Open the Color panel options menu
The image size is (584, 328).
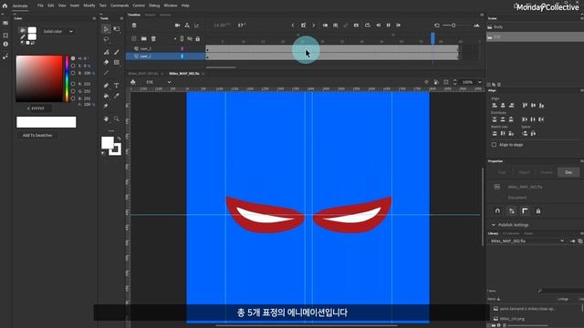click(94, 18)
